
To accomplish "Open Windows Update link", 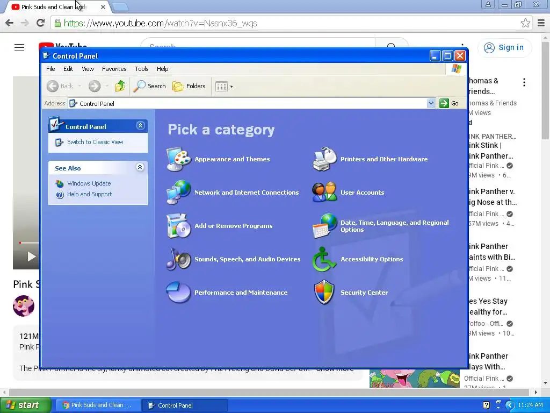I will point(89,183).
